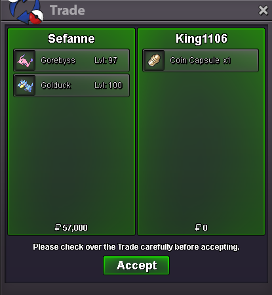Screen dimensions: 272x295
Task: Click the Pokedollar symbol beside 57,000
Action: click(x=58, y=228)
